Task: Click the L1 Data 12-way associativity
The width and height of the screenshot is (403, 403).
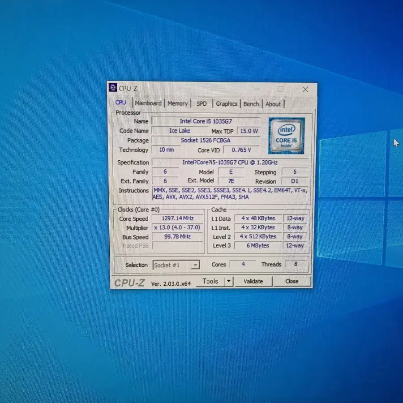Action: click(x=296, y=218)
